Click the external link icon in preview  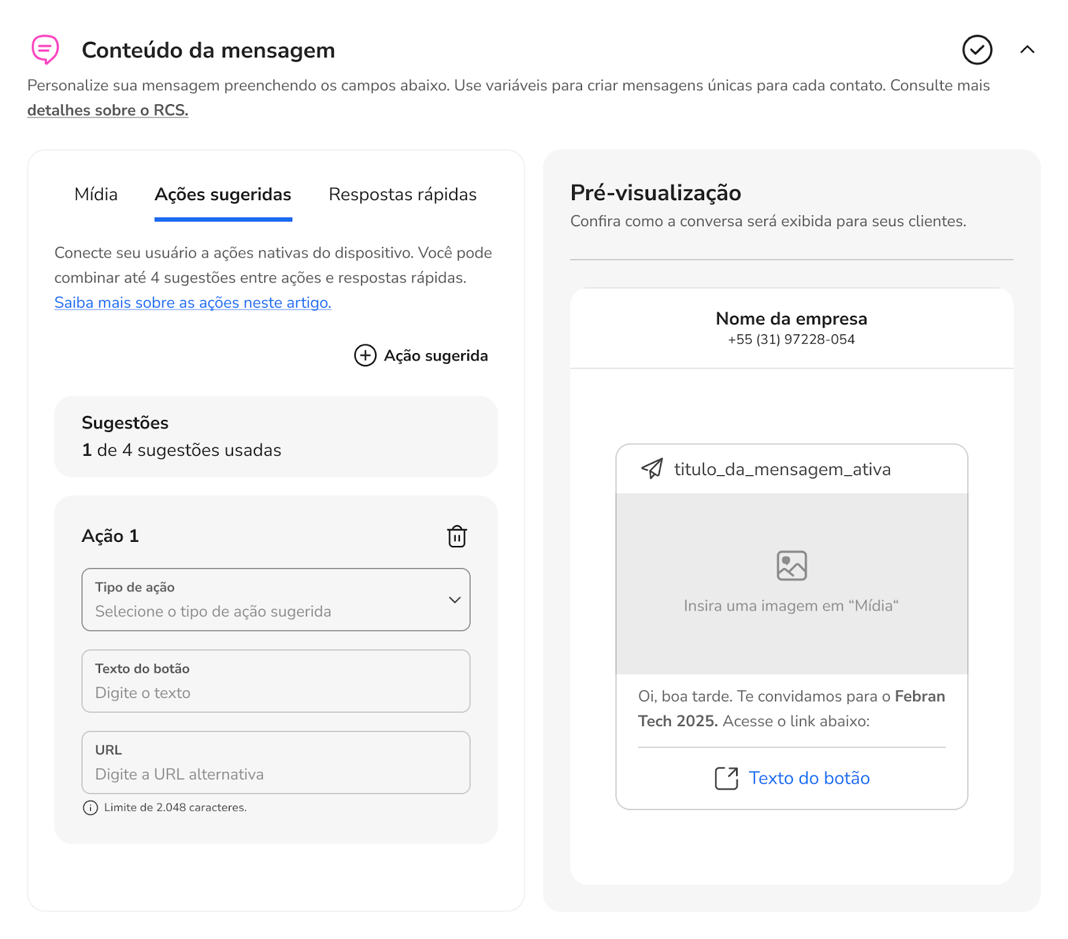click(726, 778)
